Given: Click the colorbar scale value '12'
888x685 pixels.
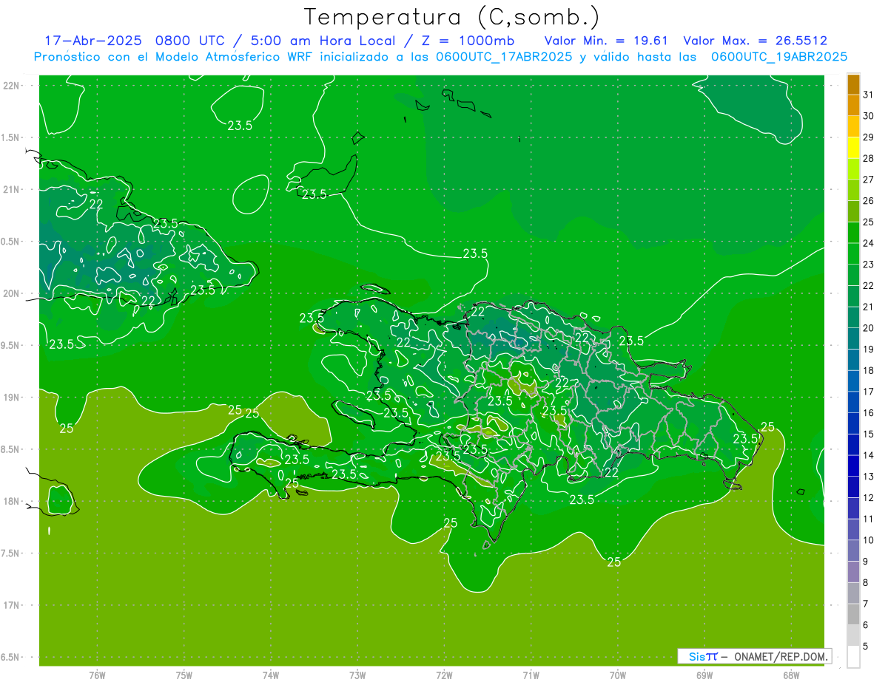Looking at the screenshot, I should click(869, 498).
